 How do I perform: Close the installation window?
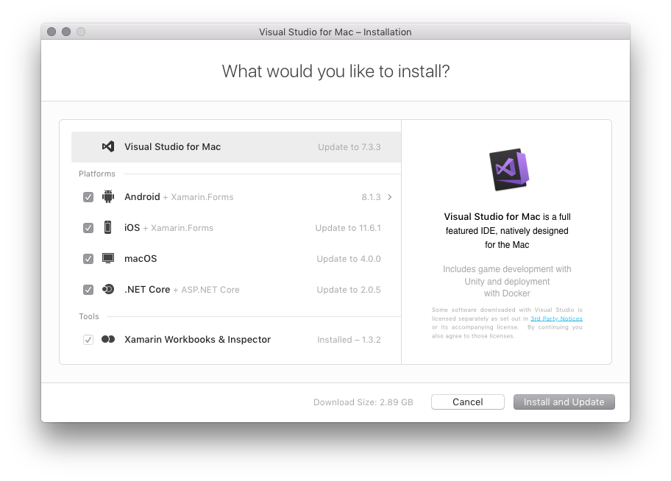[52, 32]
